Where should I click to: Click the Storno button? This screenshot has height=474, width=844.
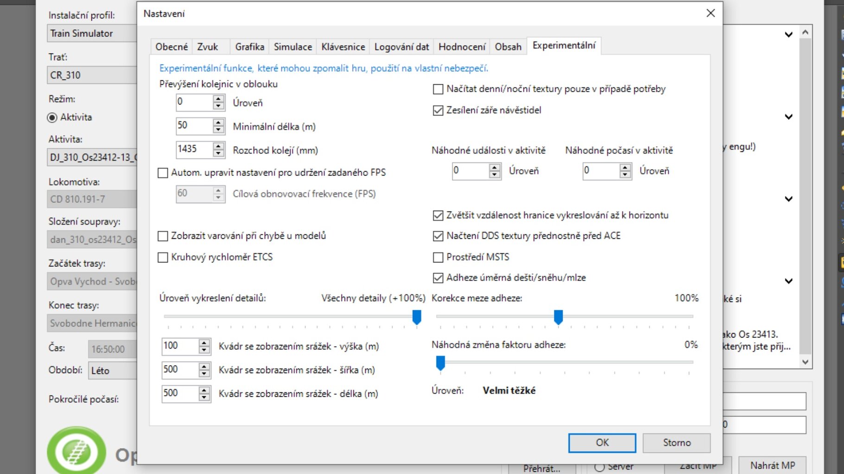(676, 443)
